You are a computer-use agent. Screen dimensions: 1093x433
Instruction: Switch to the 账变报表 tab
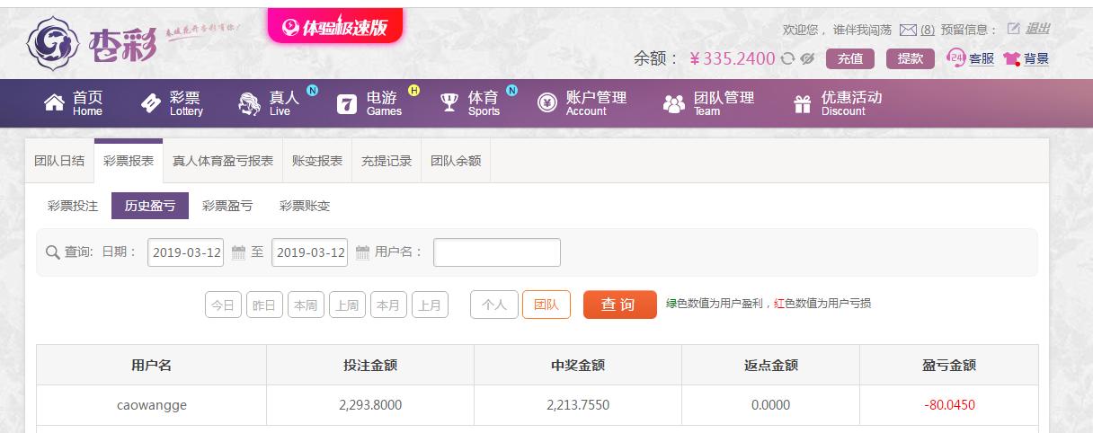point(317,162)
